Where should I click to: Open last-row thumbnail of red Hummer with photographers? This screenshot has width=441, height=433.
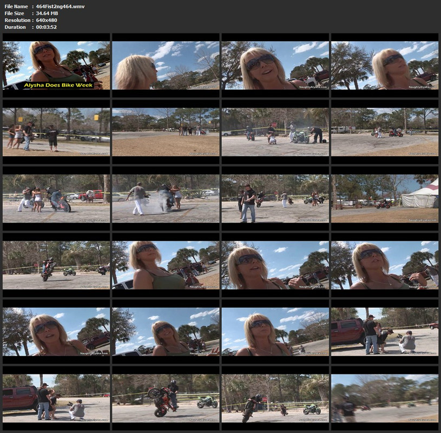click(x=56, y=398)
